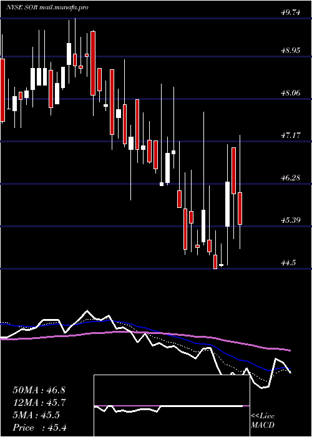The image size is (312, 437).
Task: Click the '50MA : 46.8' readout
Action: pyautogui.click(x=39, y=390)
